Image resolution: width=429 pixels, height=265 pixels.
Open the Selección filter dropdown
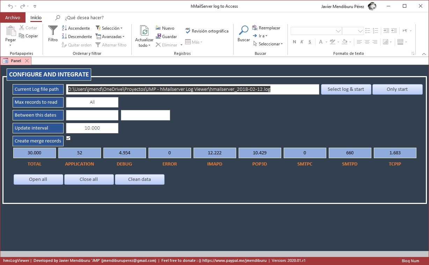pos(109,28)
